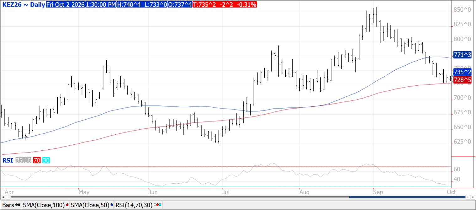
Task: Click the 650^0 price axis label
Action: pos(463,127)
